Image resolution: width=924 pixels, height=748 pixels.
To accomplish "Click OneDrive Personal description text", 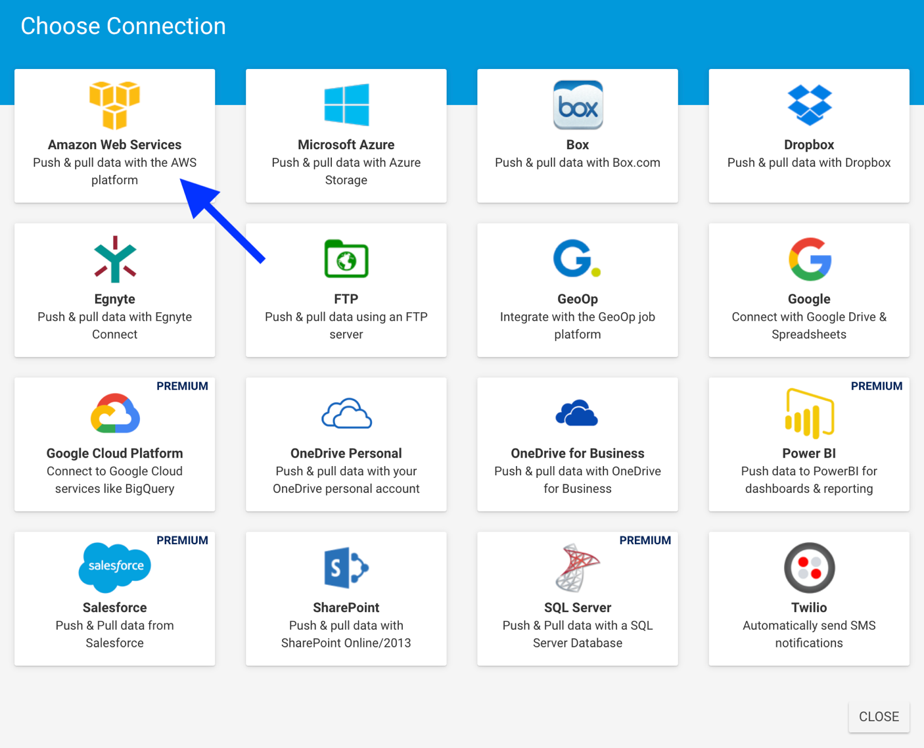I will 346,480.
